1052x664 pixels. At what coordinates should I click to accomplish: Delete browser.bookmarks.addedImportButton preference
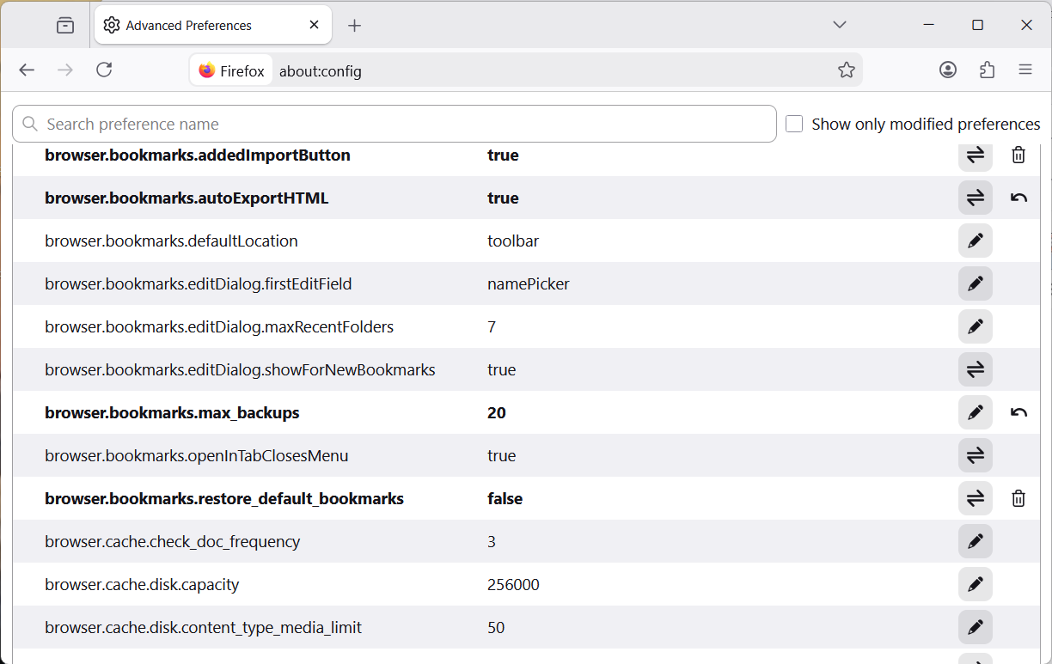1018,155
